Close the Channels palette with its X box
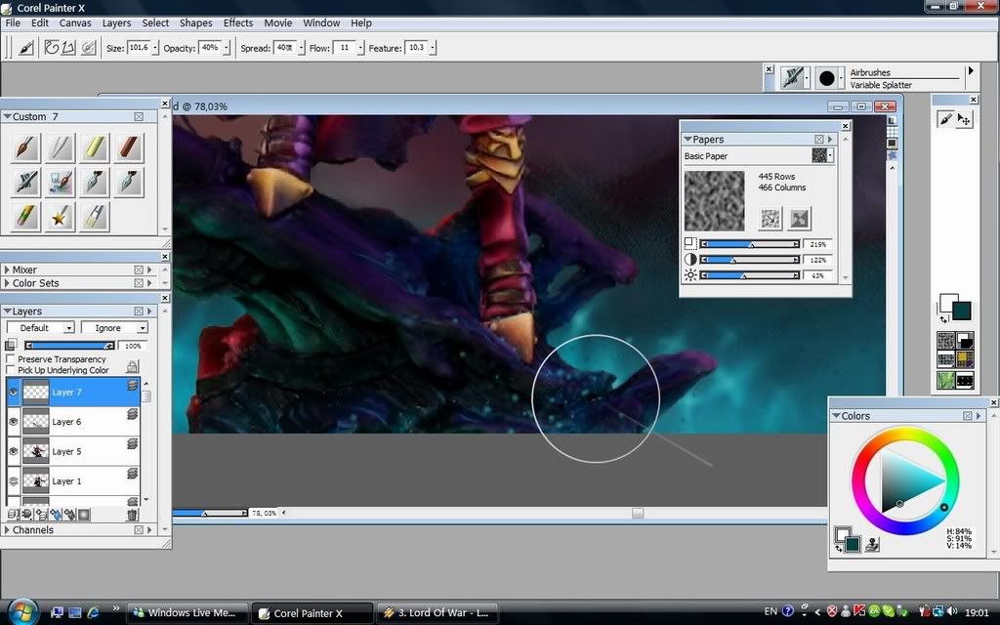This screenshot has width=1000, height=625. [x=139, y=530]
